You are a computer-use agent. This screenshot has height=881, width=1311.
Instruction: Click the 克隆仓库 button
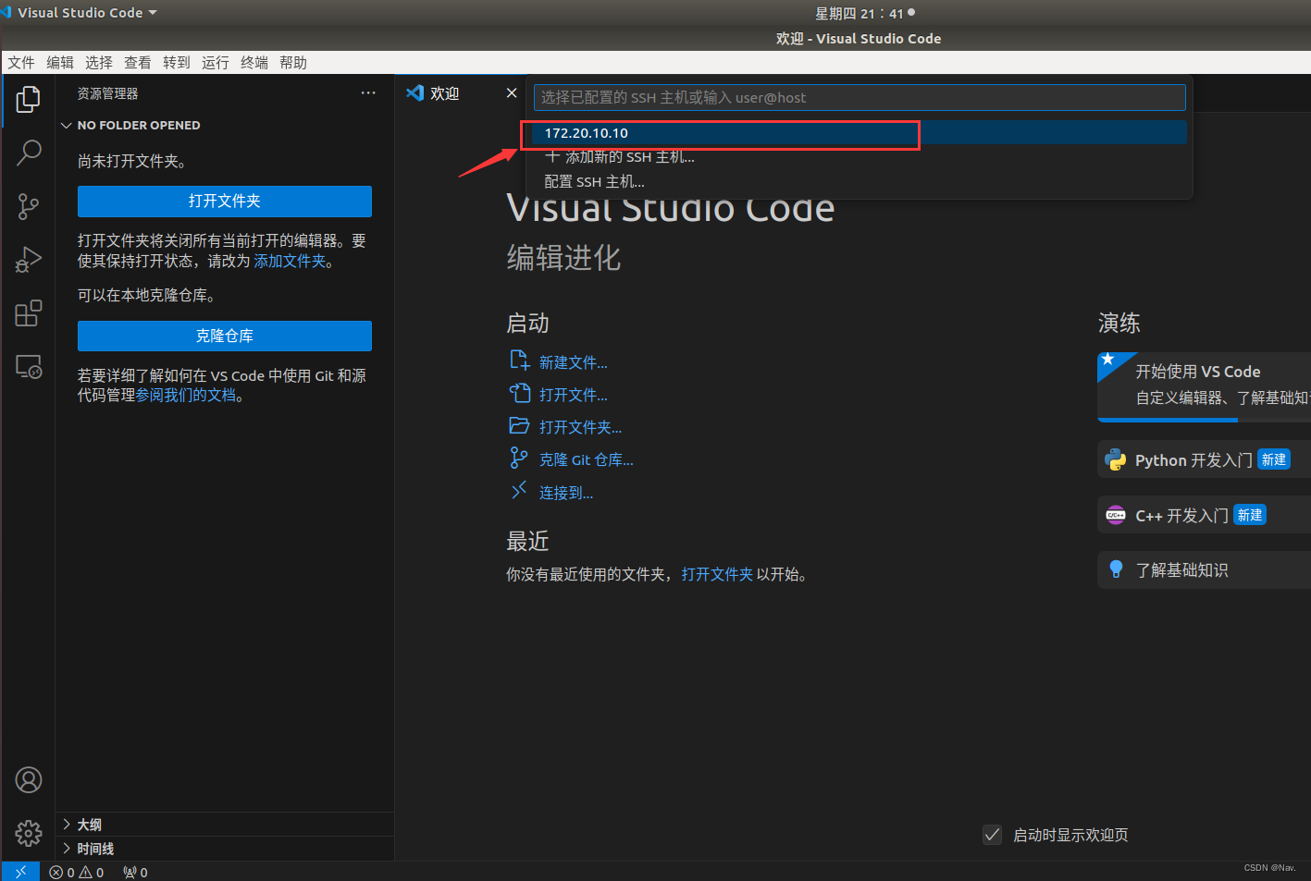pyautogui.click(x=225, y=336)
